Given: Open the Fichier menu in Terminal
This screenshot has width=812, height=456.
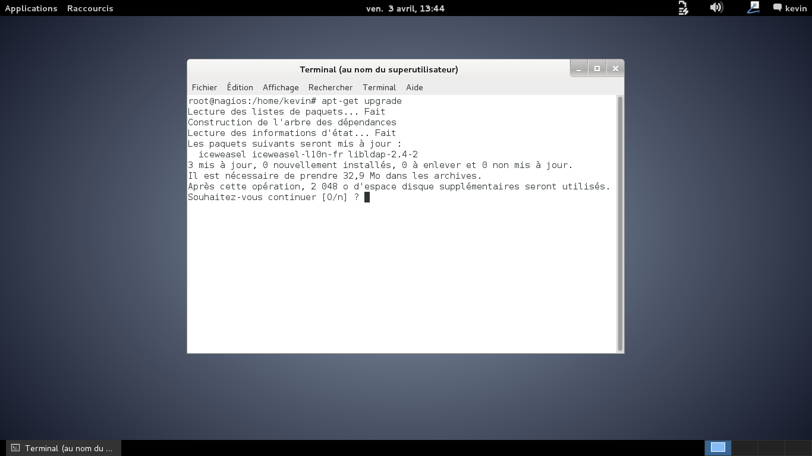Looking at the screenshot, I should click(x=204, y=87).
